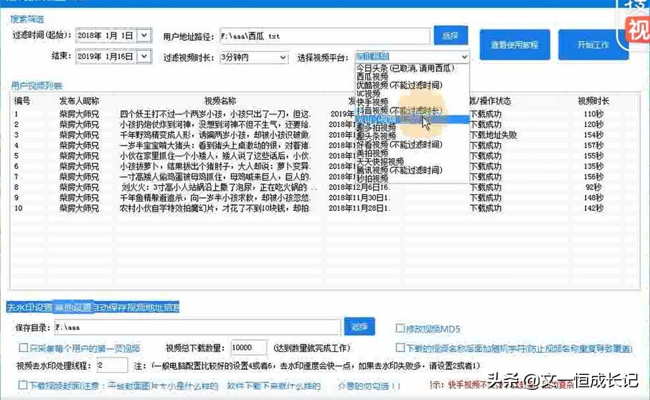Image resolution: width=650 pixels, height=400 pixels.
Task: Click date cell 2018年11月30日
Action: (359, 198)
